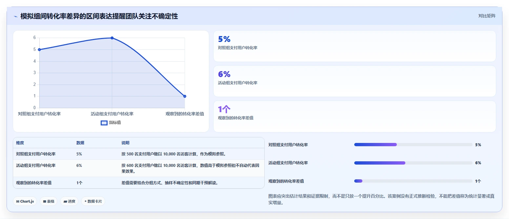
Task: Click the 对比矩阵 label in header
Action: tap(487, 16)
